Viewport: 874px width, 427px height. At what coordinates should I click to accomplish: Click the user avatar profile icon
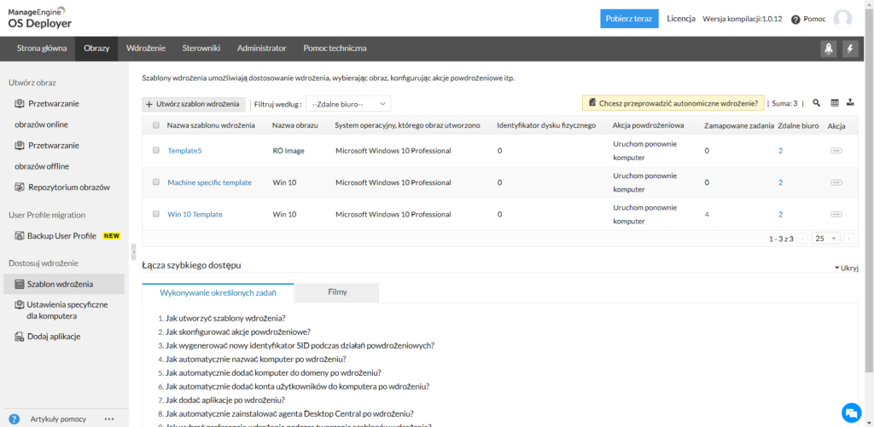click(842, 19)
